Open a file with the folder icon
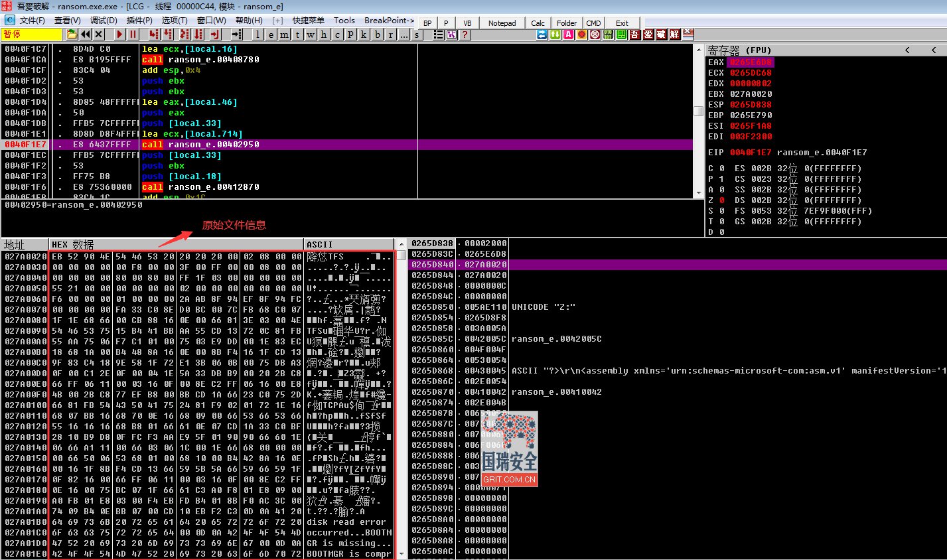The image size is (947, 560). tap(72, 35)
